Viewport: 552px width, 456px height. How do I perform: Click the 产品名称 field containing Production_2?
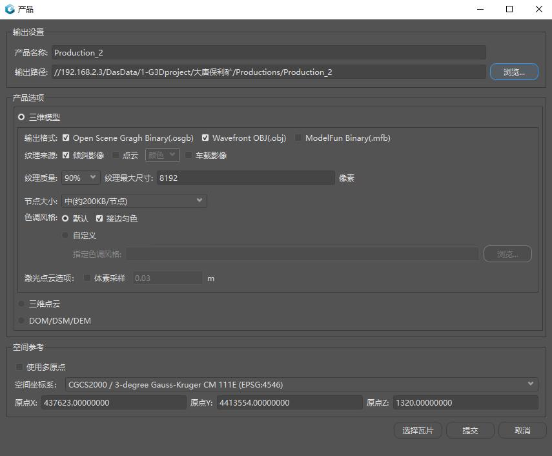click(269, 52)
